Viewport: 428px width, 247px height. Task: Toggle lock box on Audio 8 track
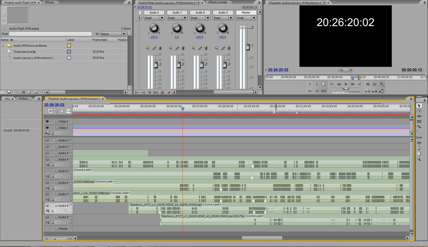[x=52, y=206]
